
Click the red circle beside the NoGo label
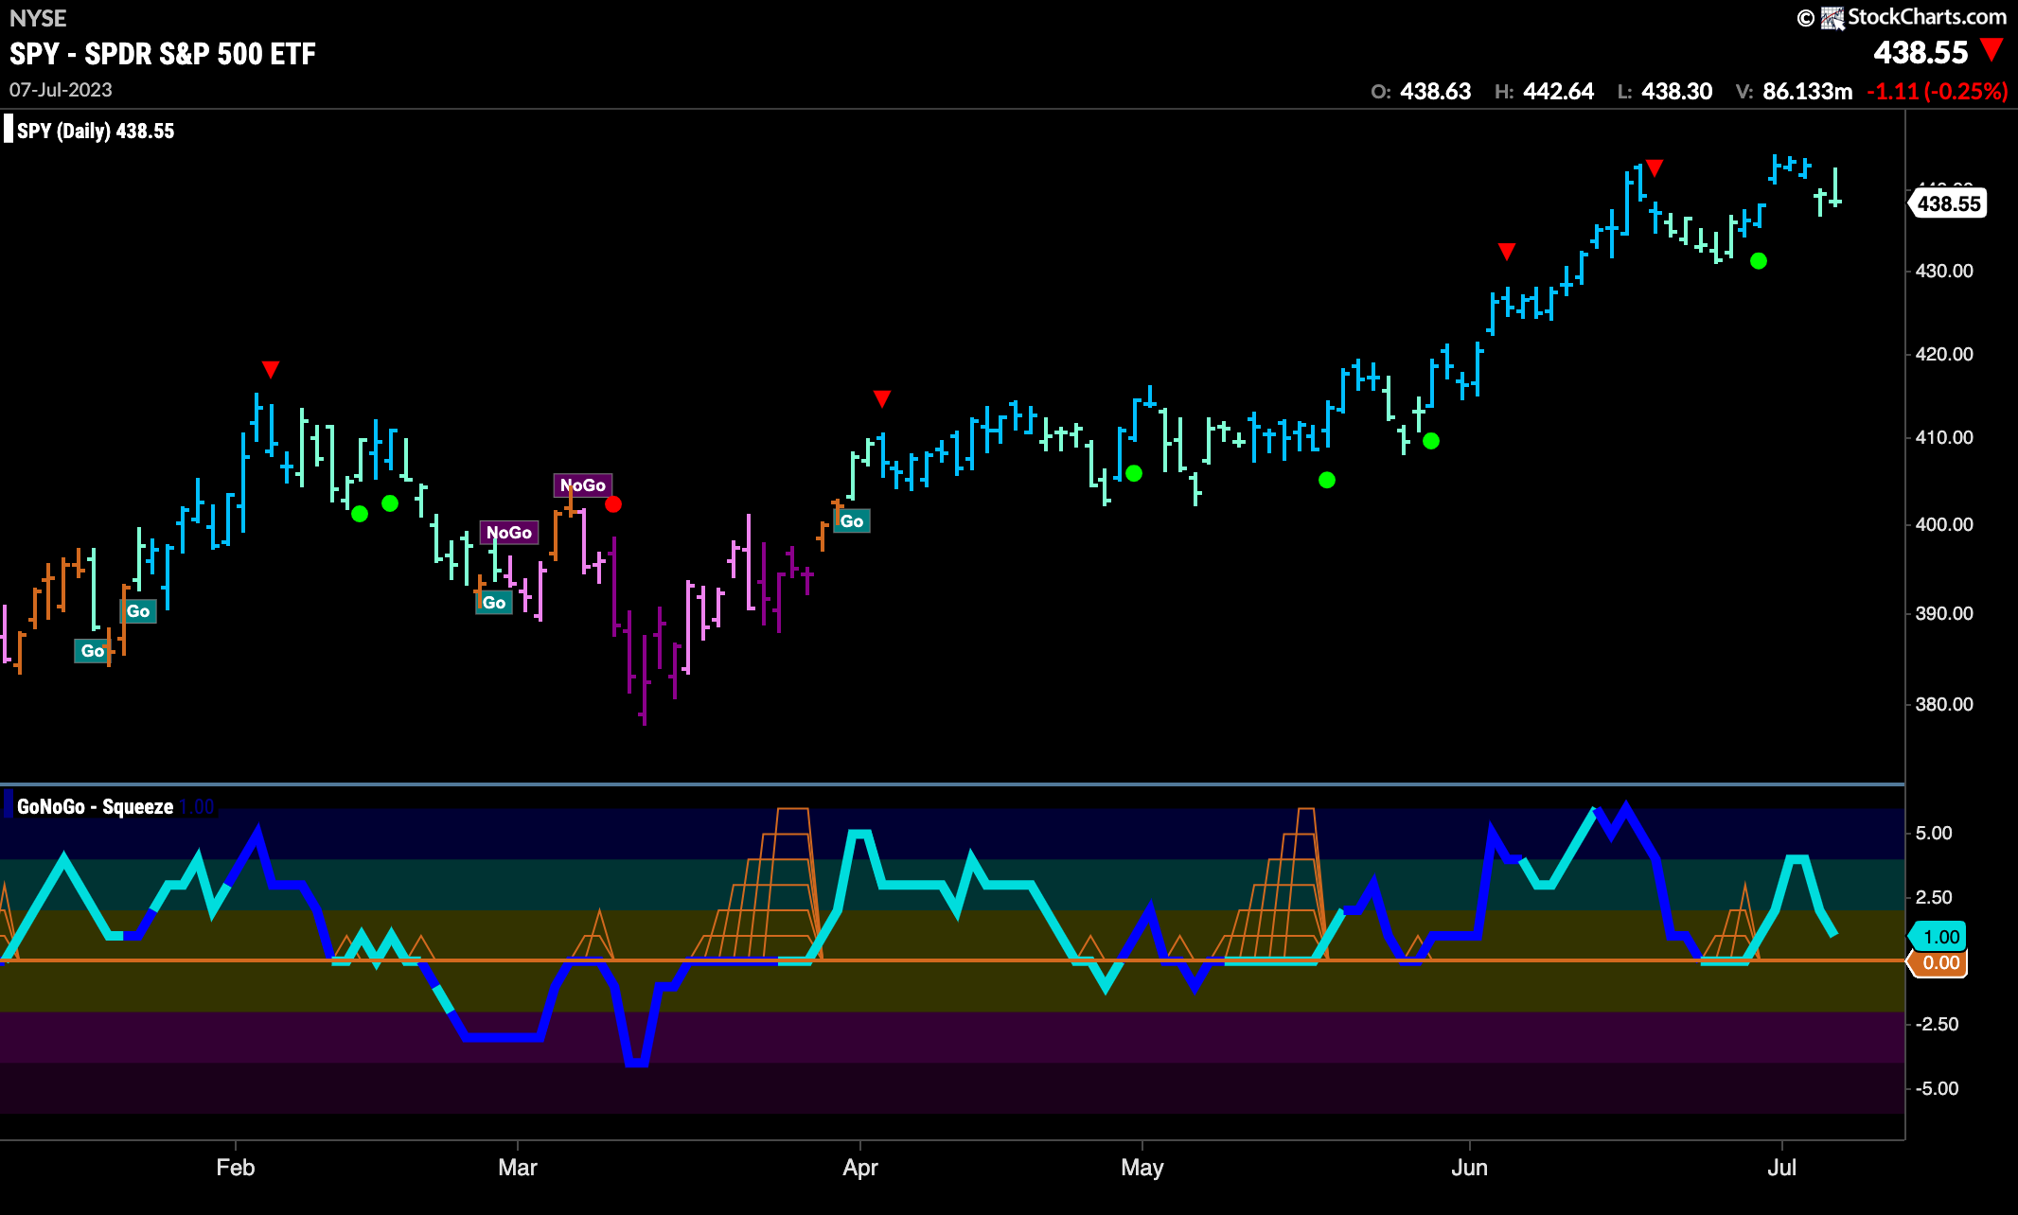pyautogui.click(x=613, y=504)
